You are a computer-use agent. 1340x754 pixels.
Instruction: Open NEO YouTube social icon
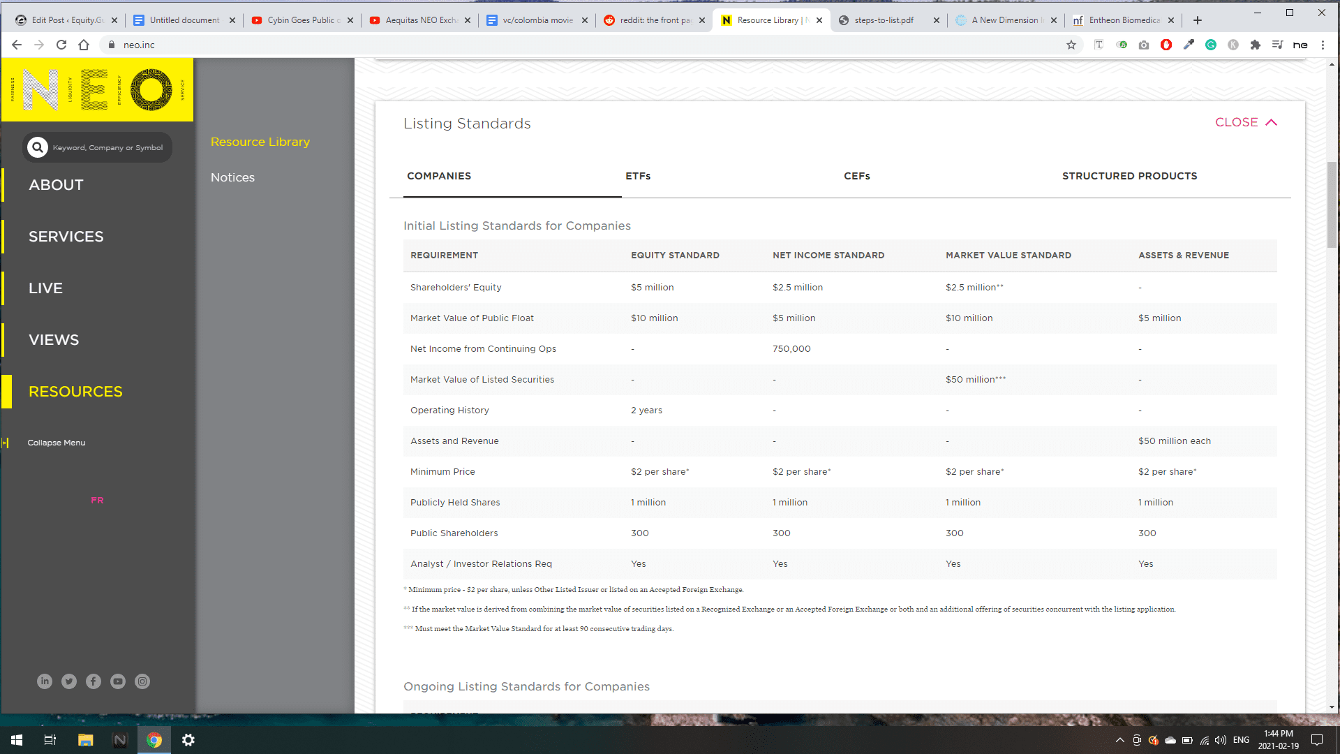118,681
